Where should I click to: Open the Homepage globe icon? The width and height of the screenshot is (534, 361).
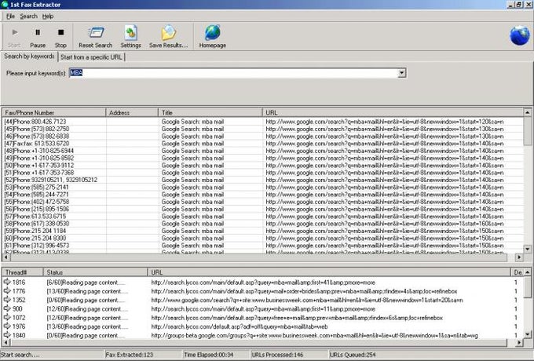pos(213,33)
